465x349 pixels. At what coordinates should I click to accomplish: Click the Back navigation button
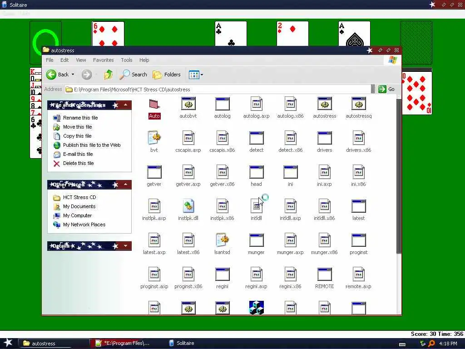(58, 75)
